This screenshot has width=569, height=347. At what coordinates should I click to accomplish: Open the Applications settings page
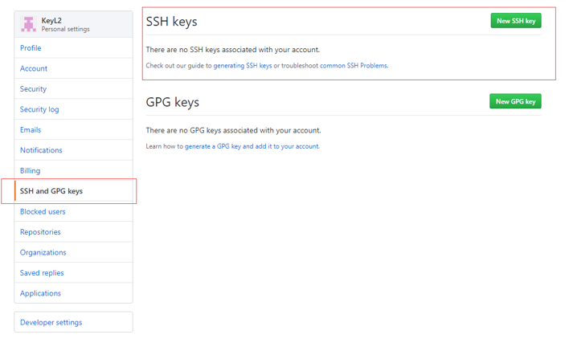click(x=40, y=293)
